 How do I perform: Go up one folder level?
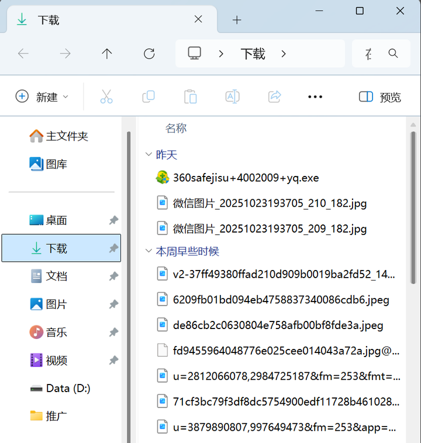pos(107,54)
